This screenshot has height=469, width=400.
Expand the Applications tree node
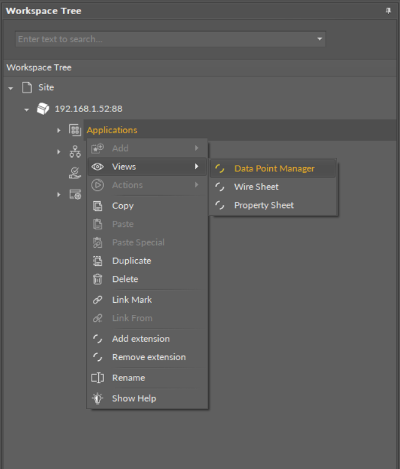pyautogui.click(x=59, y=130)
